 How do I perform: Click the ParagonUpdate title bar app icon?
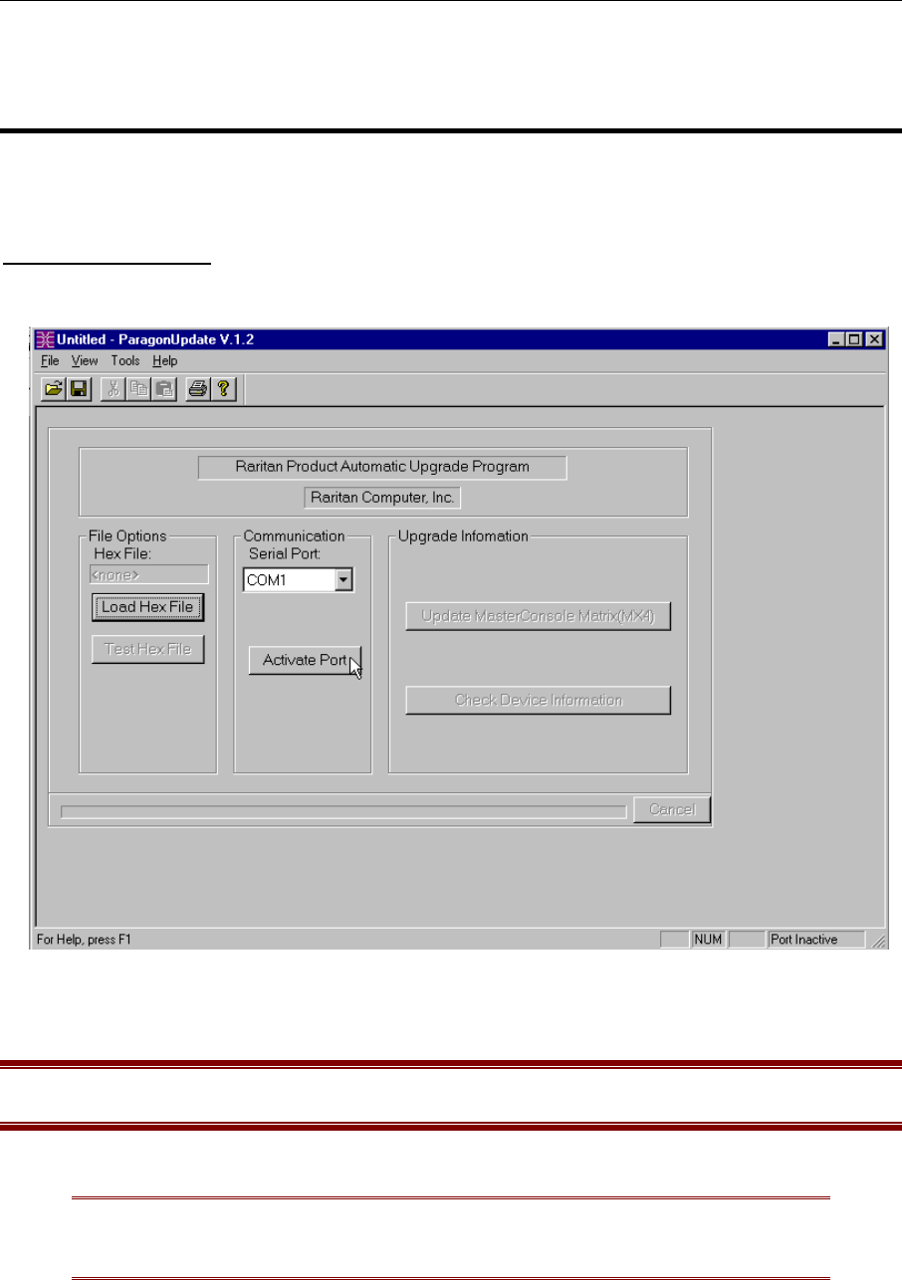[x=45, y=339]
